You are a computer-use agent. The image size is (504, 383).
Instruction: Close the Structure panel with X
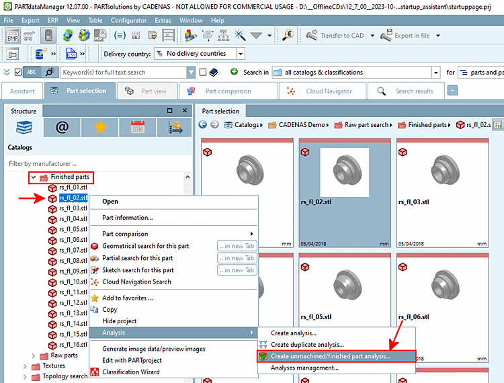click(185, 110)
